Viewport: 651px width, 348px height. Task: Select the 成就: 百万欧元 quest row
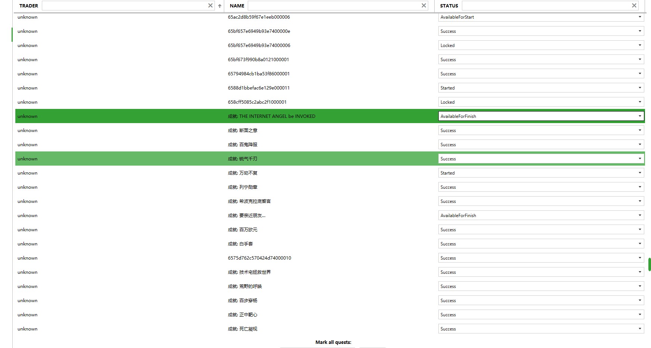coord(243,230)
